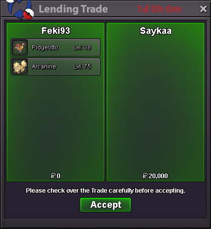
Task: Click the 1d 0h 0m timer
Action: (x=159, y=9)
